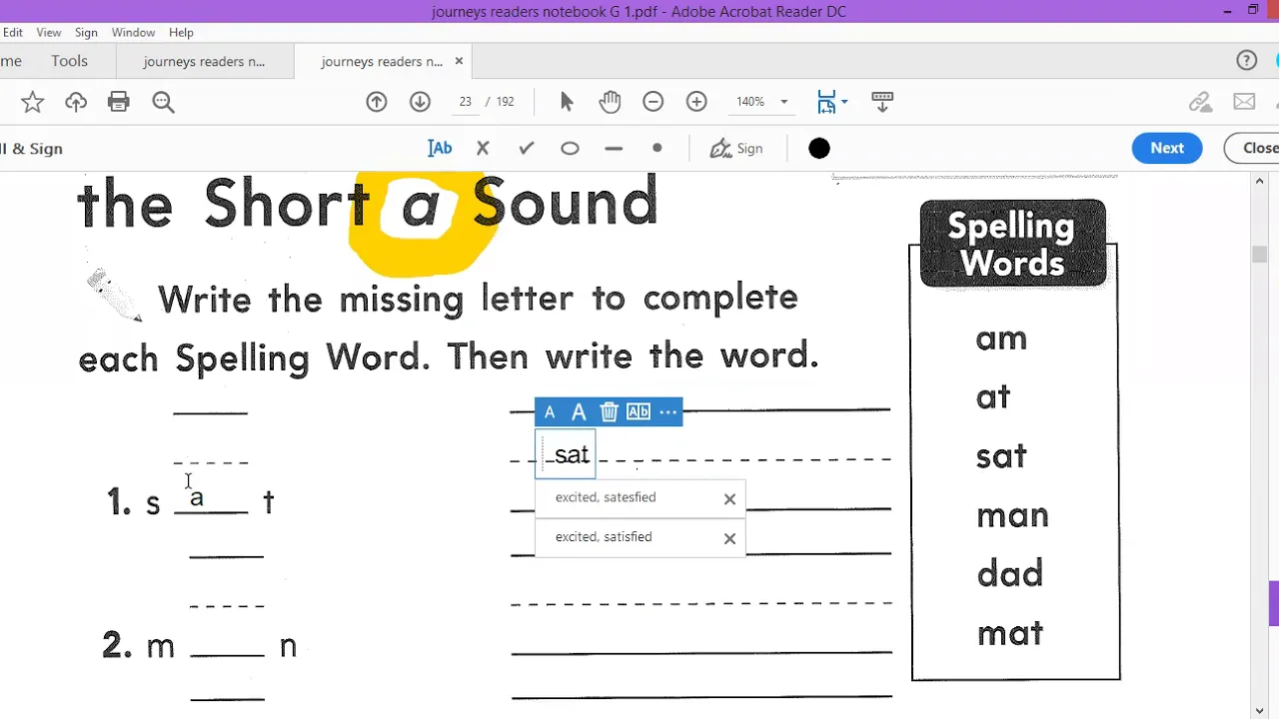Screen dimensions: 1279x719
Task: Choose suggestion 'excited, satesfied'
Action: 606,497
